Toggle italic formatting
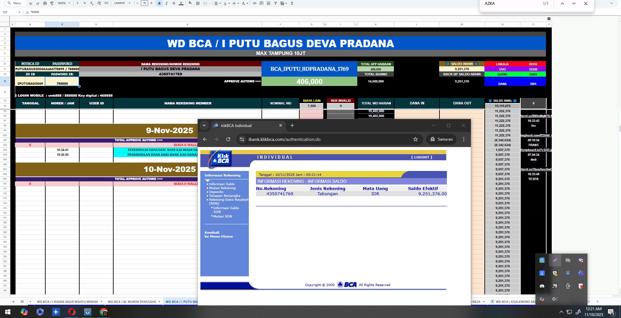 [167, 3]
